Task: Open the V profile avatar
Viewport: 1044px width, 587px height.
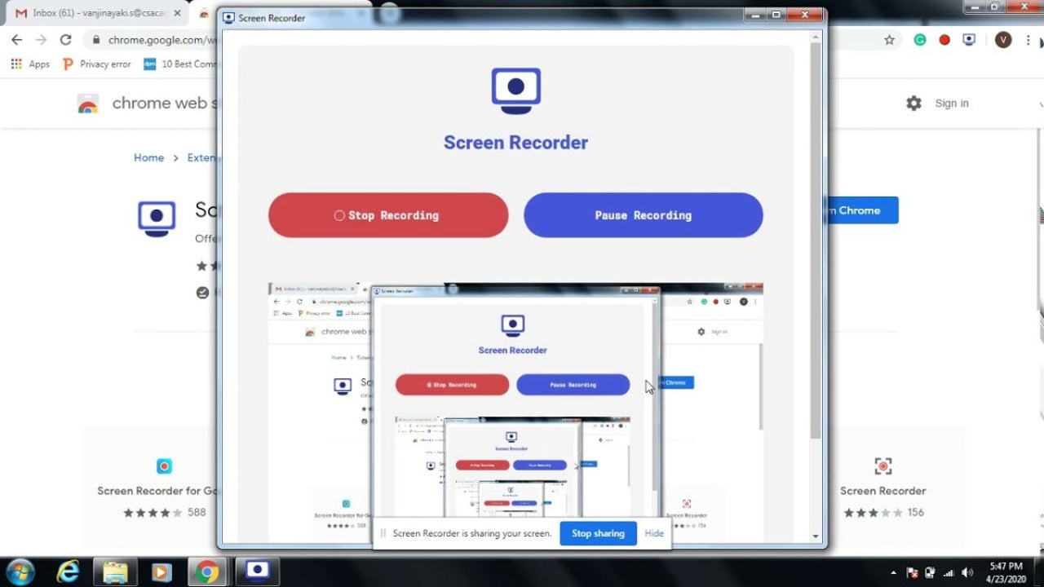Action: (x=1003, y=40)
